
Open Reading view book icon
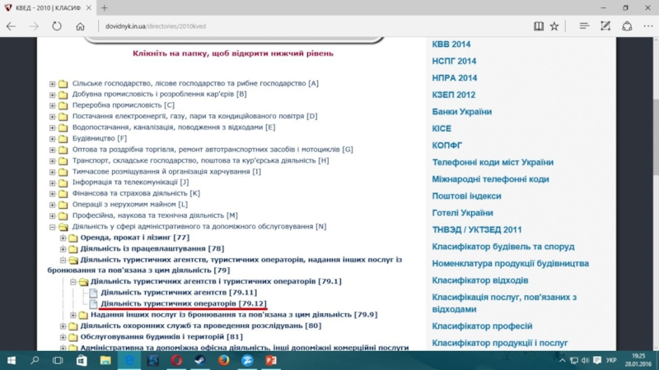tap(539, 26)
